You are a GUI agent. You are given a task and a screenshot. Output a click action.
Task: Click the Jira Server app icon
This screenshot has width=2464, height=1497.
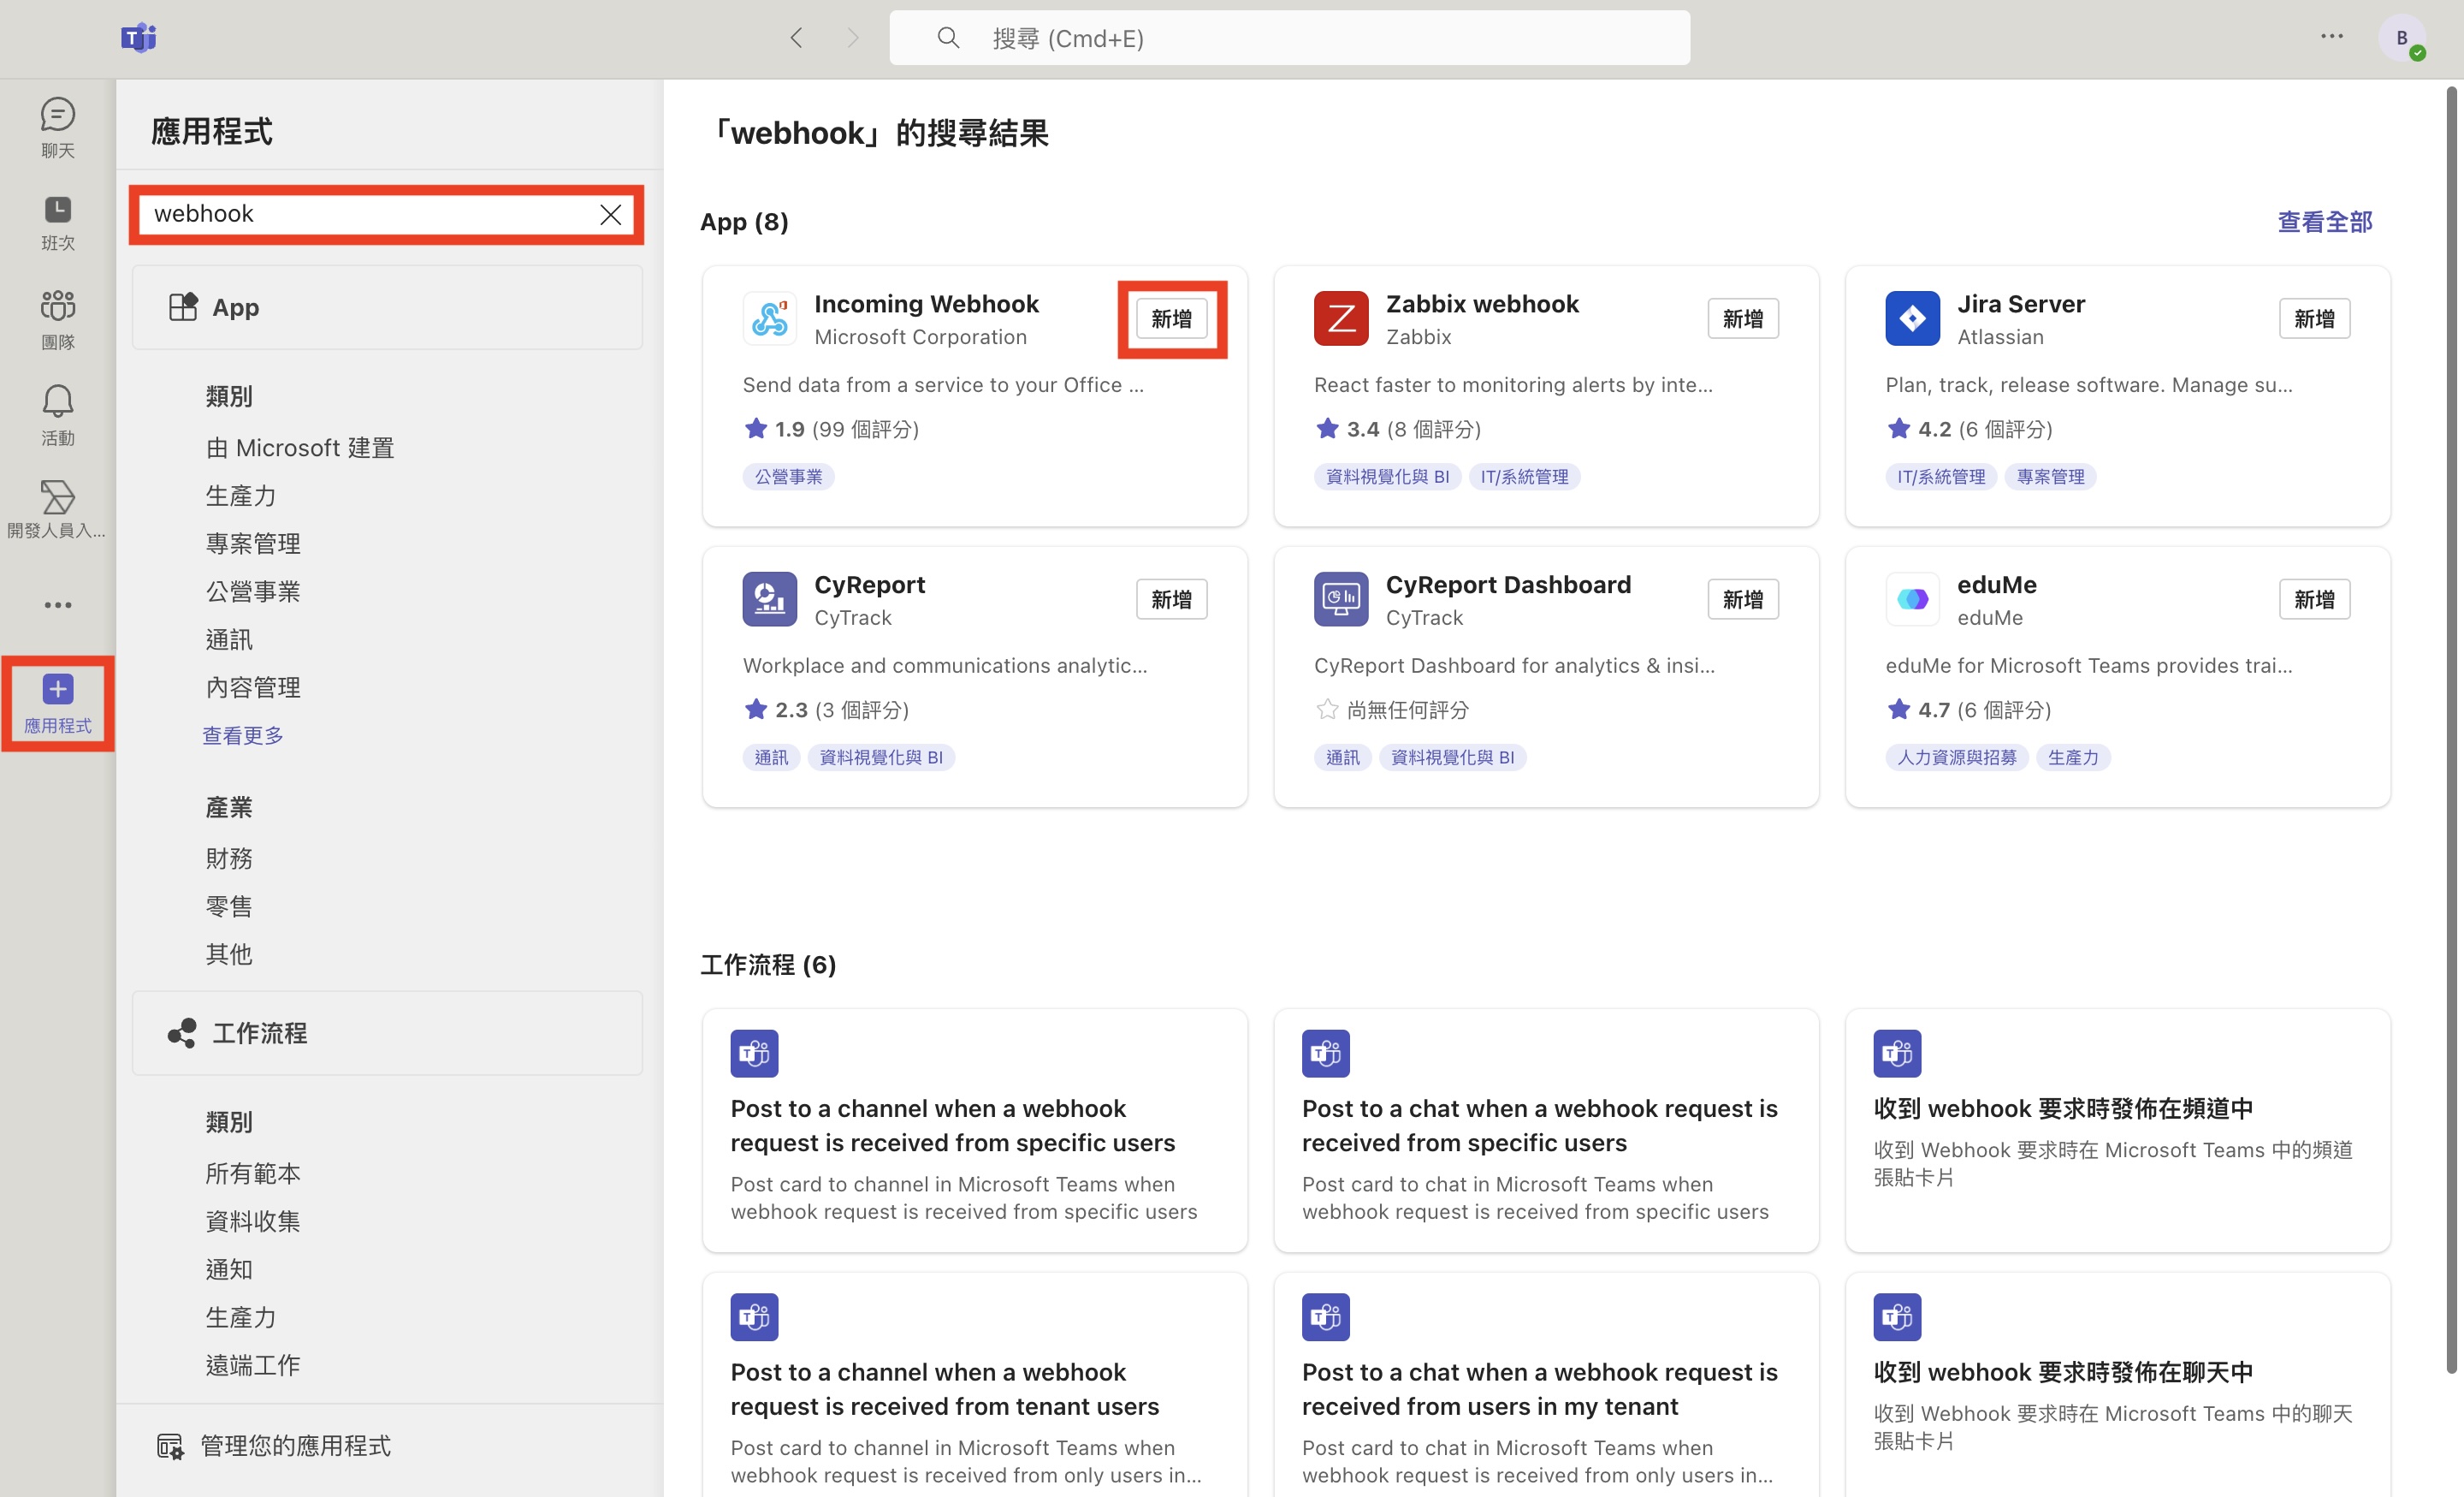[x=1912, y=318]
